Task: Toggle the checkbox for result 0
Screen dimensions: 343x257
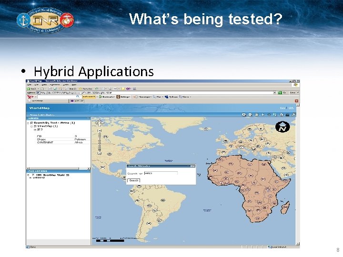Action: [39, 129]
